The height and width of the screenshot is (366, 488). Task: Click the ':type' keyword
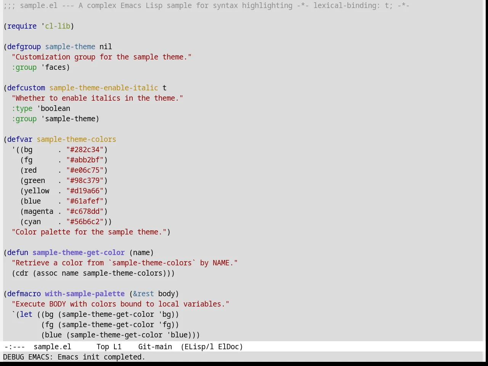22,108
